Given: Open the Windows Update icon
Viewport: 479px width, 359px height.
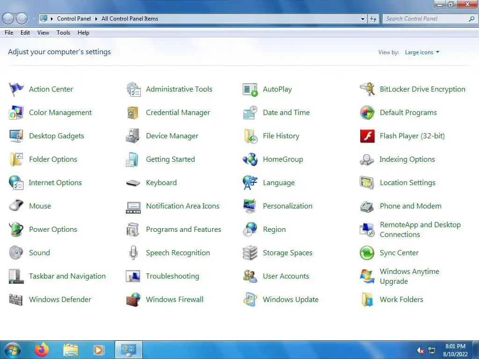Looking at the screenshot, I should coord(250,300).
